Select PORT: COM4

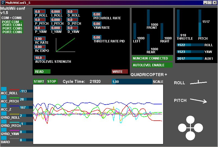click(12, 25)
